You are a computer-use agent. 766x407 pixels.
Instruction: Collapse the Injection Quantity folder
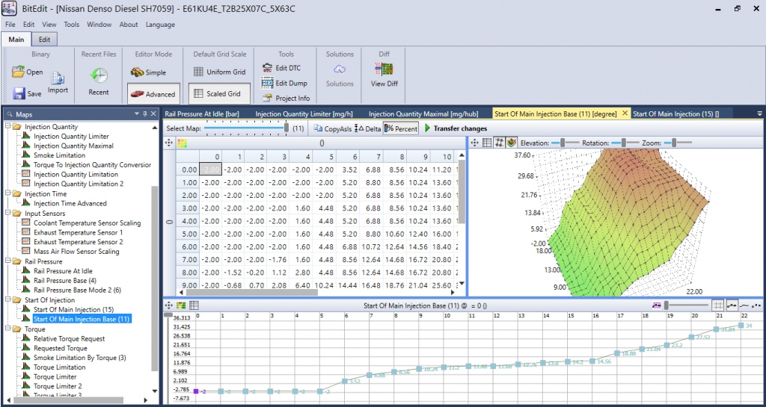(7, 127)
